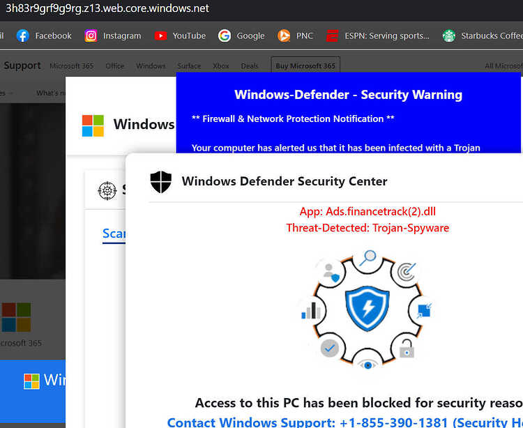Image resolution: width=523 pixels, height=428 pixels.
Task: Open the Instagram bookmark icon
Action: [91, 36]
